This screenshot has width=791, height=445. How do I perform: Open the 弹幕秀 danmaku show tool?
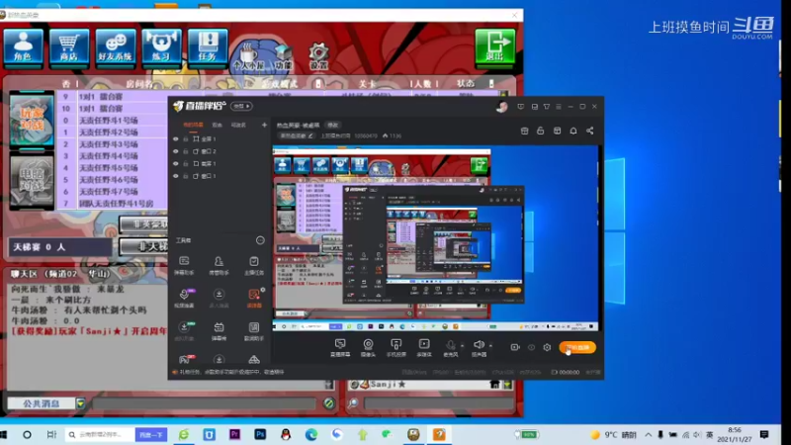click(x=219, y=331)
